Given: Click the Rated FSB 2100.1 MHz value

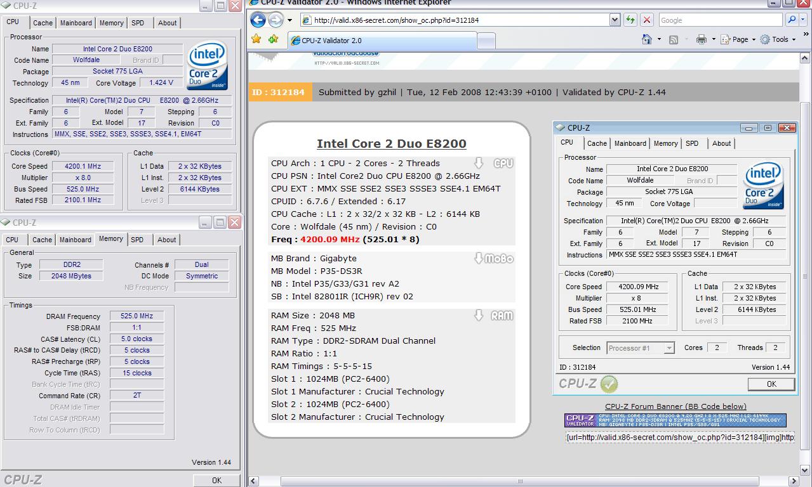Looking at the screenshot, I should point(83,200).
